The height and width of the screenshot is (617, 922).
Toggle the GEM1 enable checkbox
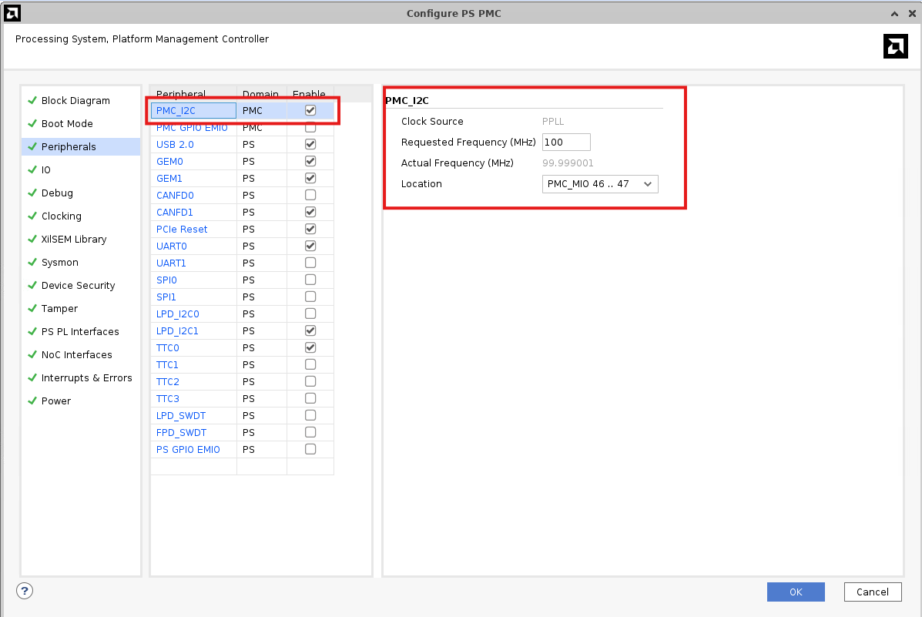point(310,178)
